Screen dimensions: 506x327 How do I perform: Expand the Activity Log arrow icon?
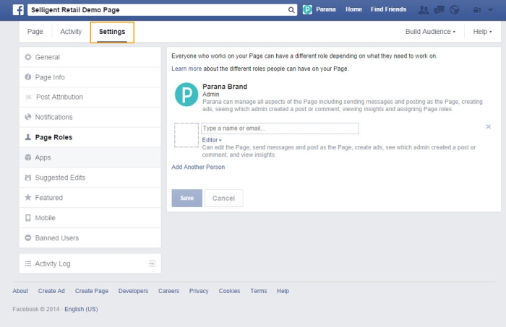click(x=152, y=263)
